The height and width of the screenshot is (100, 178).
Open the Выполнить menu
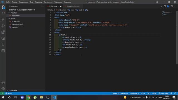click(x=48, y=2)
